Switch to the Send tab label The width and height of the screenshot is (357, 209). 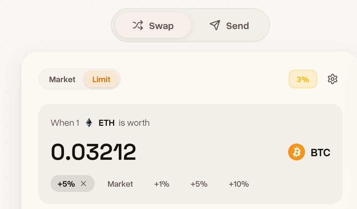pyautogui.click(x=238, y=26)
